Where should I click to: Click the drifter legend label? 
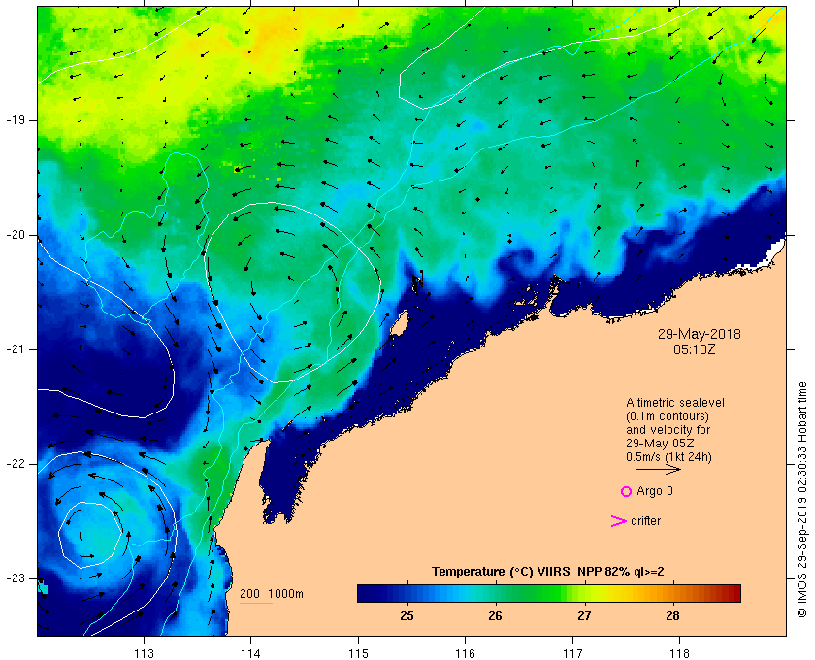click(645, 521)
